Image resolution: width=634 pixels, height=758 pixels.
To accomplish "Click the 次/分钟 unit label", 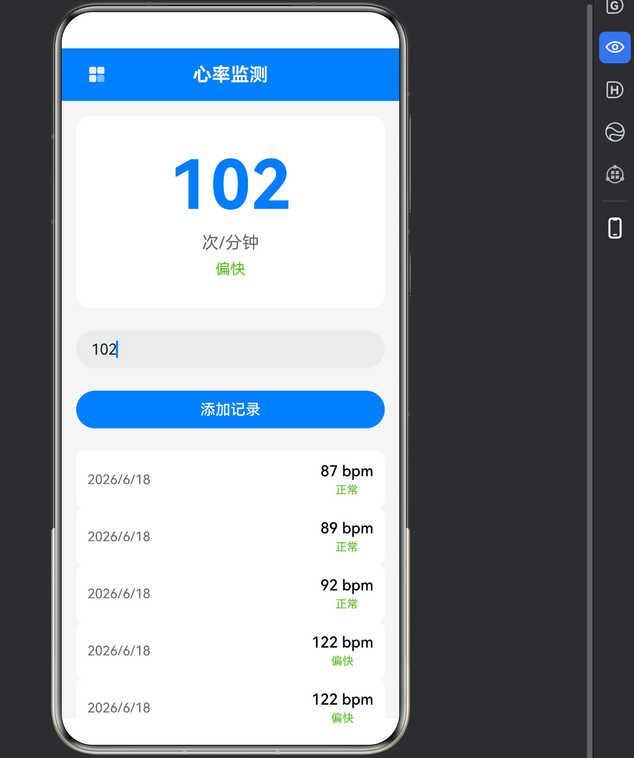I will (230, 242).
